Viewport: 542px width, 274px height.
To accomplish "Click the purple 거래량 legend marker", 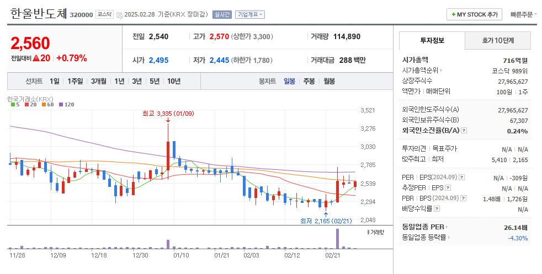I will (369, 232).
